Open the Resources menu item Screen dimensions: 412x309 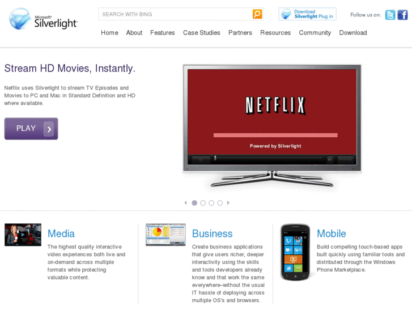[x=275, y=33]
